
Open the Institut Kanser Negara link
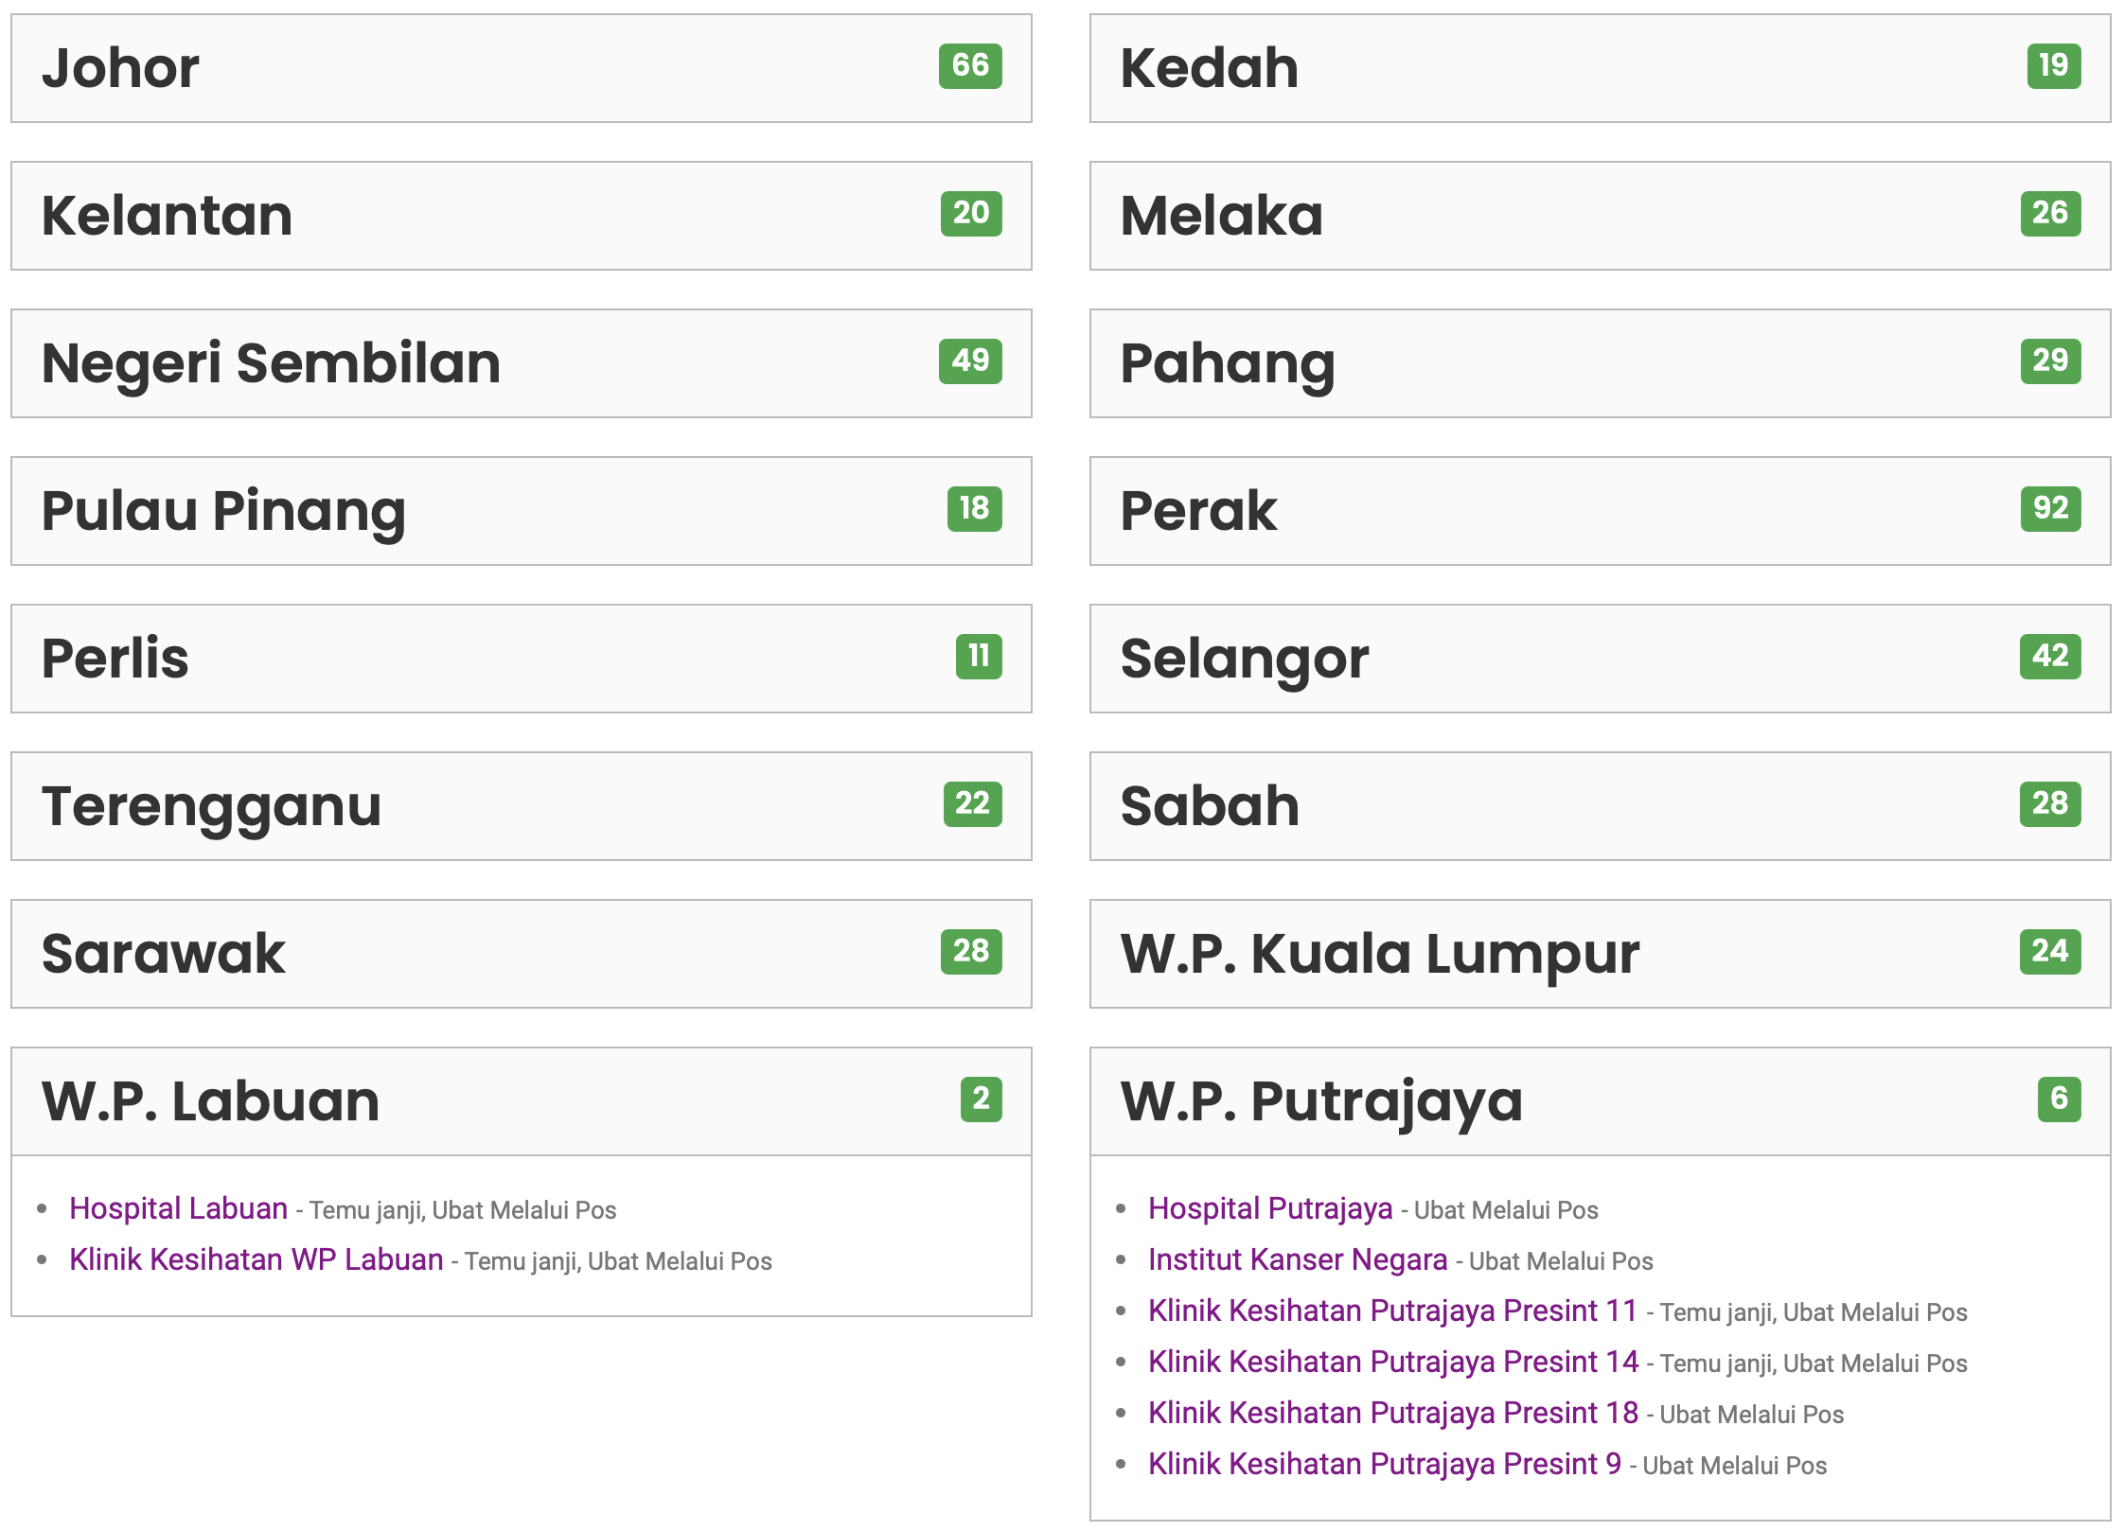pos(1297,1259)
